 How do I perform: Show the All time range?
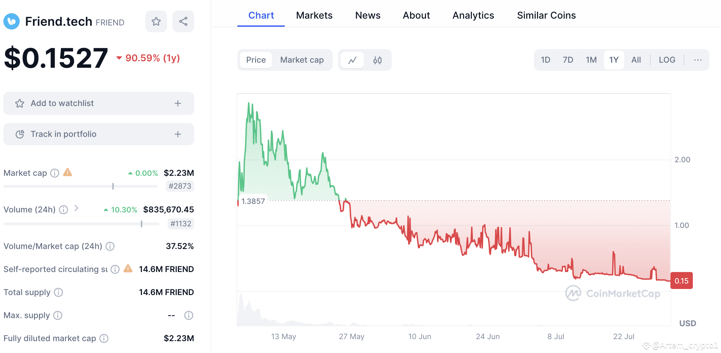tap(636, 60)
